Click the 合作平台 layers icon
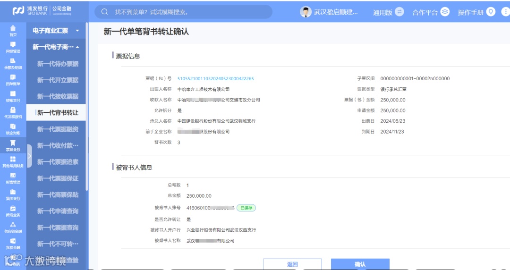This screenshot has height=270, width=510. coord(445,12)
